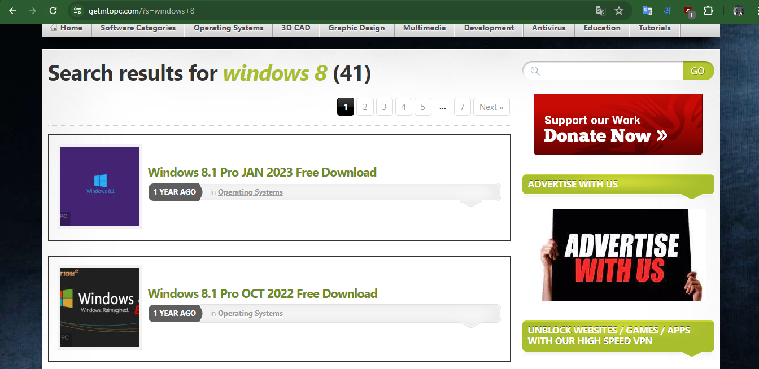The height and width of the screenshot is (369, 759).
Task: Click the address bar URL getintopc.com
Action: pyautogui.click(x=142, y=11)
